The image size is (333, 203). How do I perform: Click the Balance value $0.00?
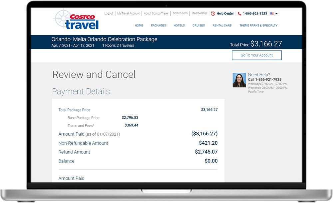tap(211, 161)
